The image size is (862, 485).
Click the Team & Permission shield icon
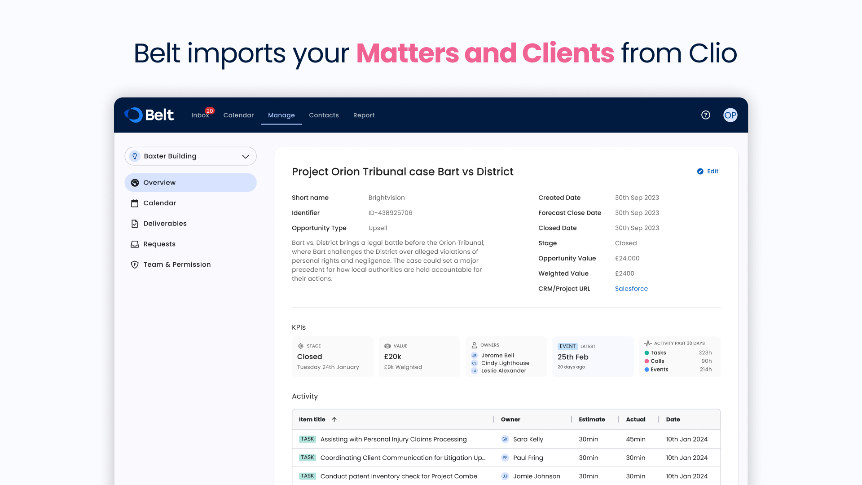pyautogui.click(x=135, y=265)
